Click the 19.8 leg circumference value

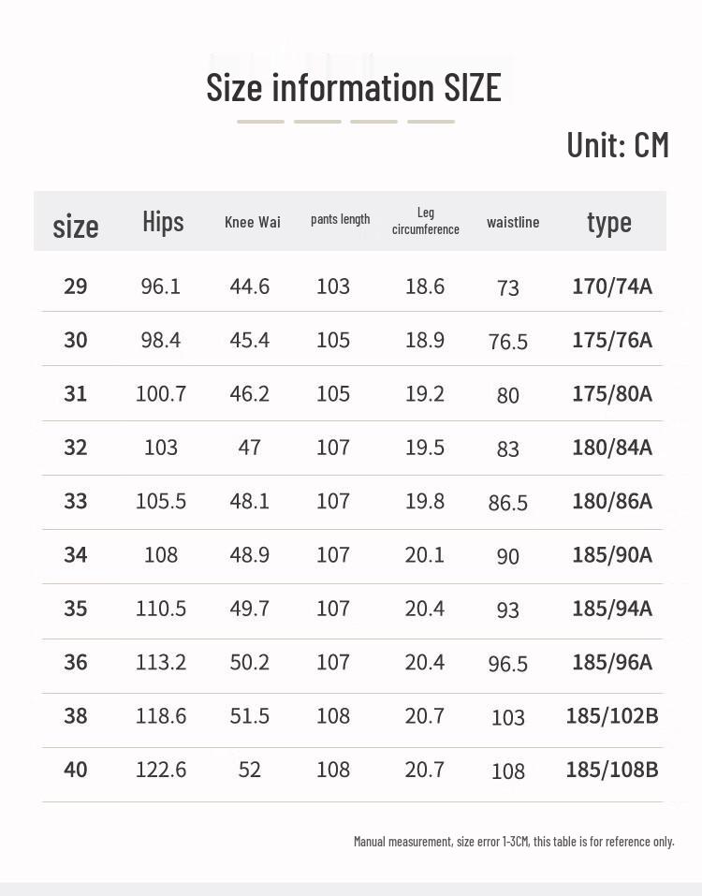click(425, 501)
